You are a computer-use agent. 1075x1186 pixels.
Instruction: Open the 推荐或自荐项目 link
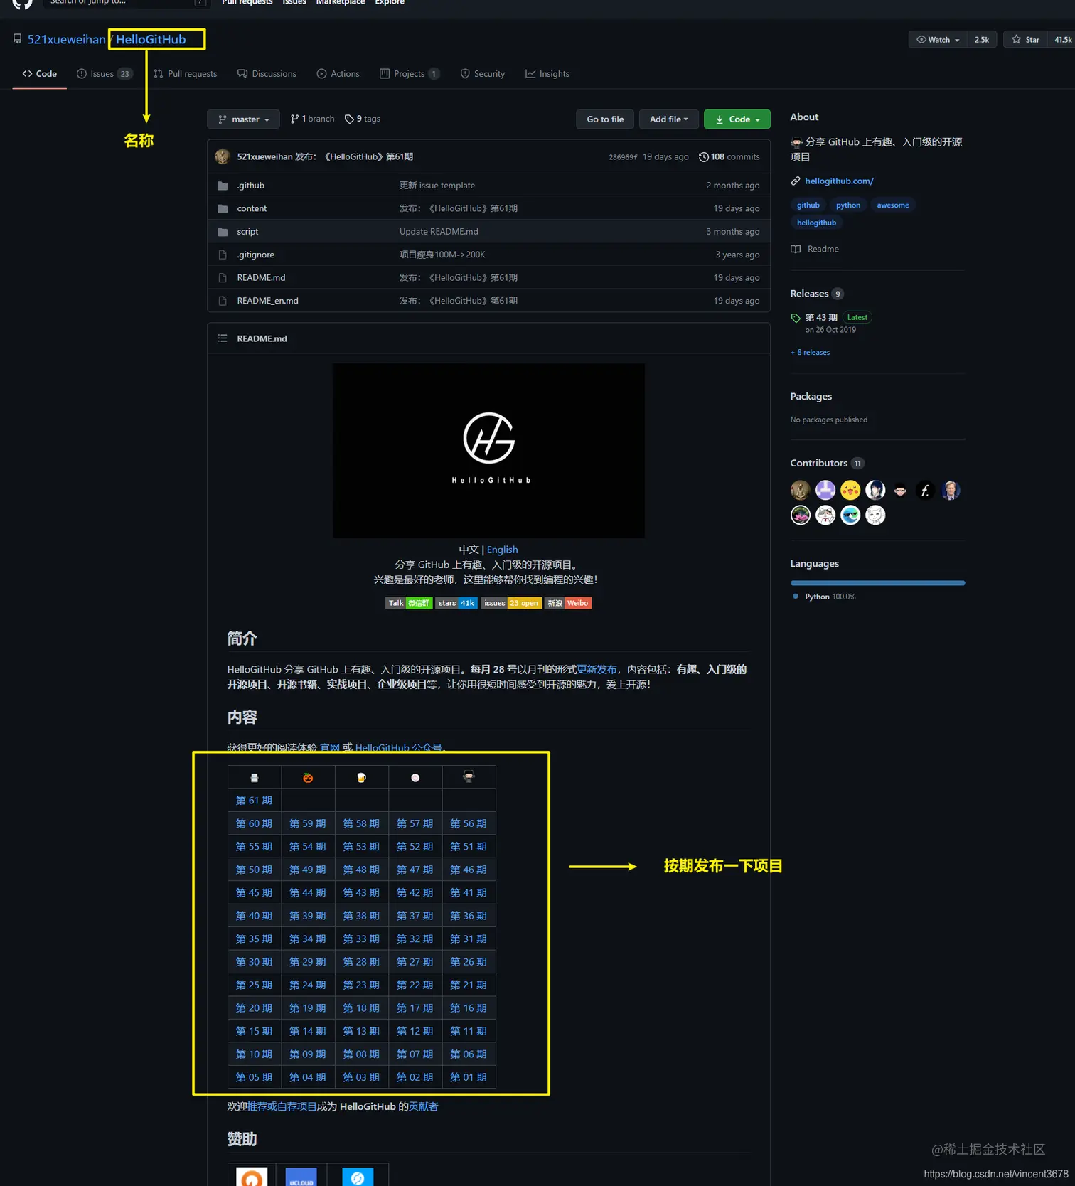tap(282, 1106)
